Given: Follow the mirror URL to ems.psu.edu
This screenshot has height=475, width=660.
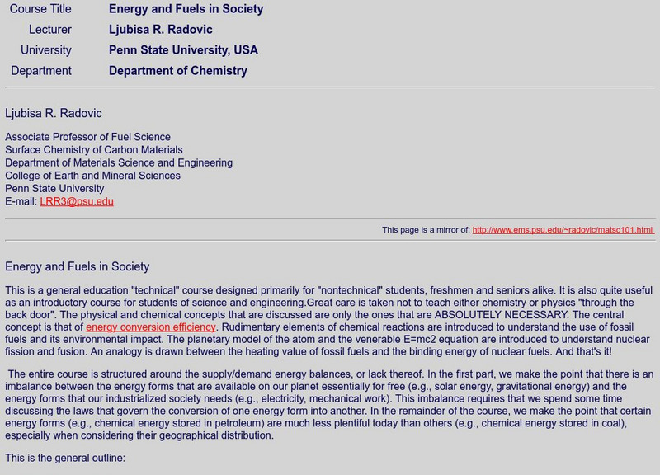Looking at the screenshot, I should (x=563, y=230).
